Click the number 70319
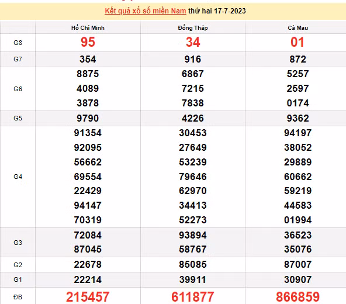 [x=88, y=220]
